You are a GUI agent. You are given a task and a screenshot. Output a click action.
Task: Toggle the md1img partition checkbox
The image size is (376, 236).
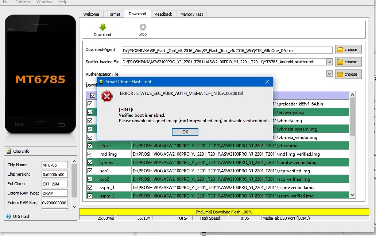point(90,154)
